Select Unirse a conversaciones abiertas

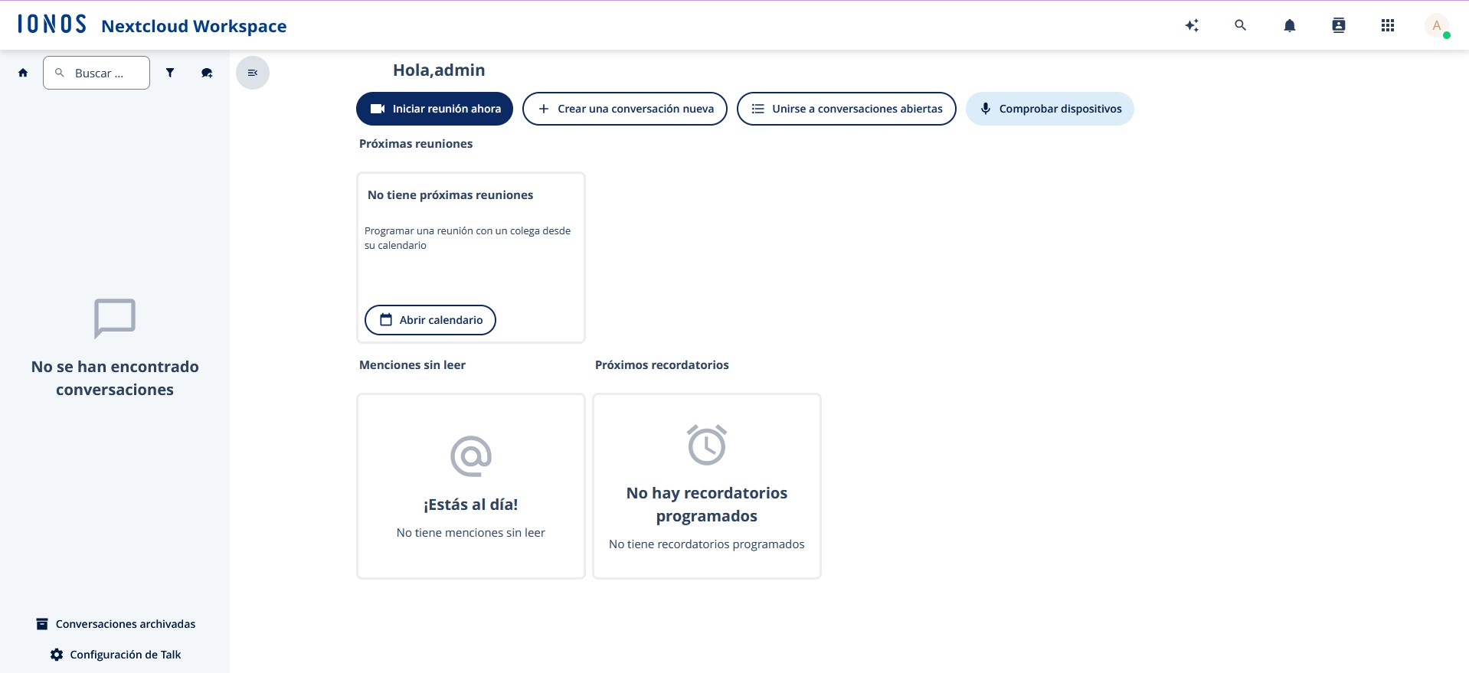(x=846, y=109)
